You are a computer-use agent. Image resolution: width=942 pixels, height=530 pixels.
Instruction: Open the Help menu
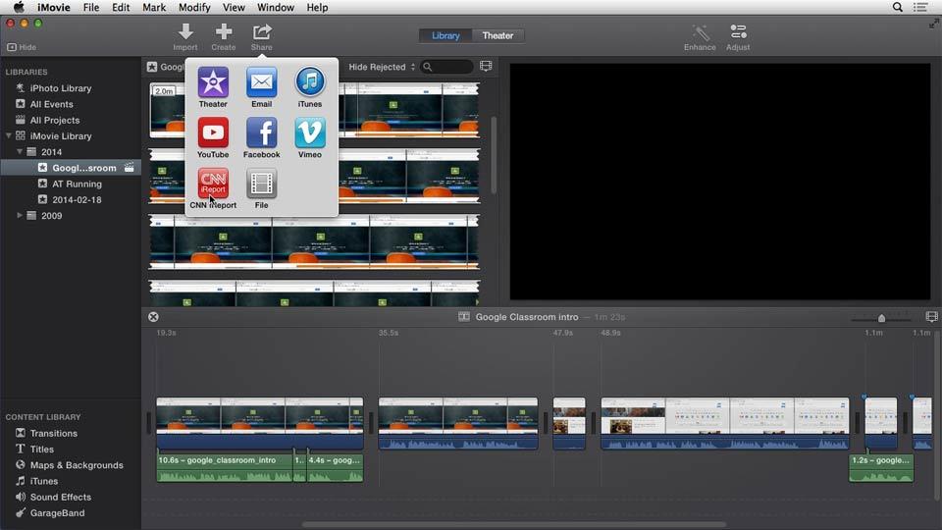point(317,7)
